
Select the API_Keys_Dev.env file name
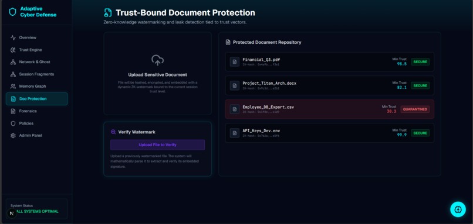pyautogui.click(x=261, y=130)
